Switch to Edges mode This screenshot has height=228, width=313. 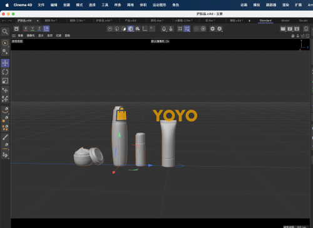117,29
